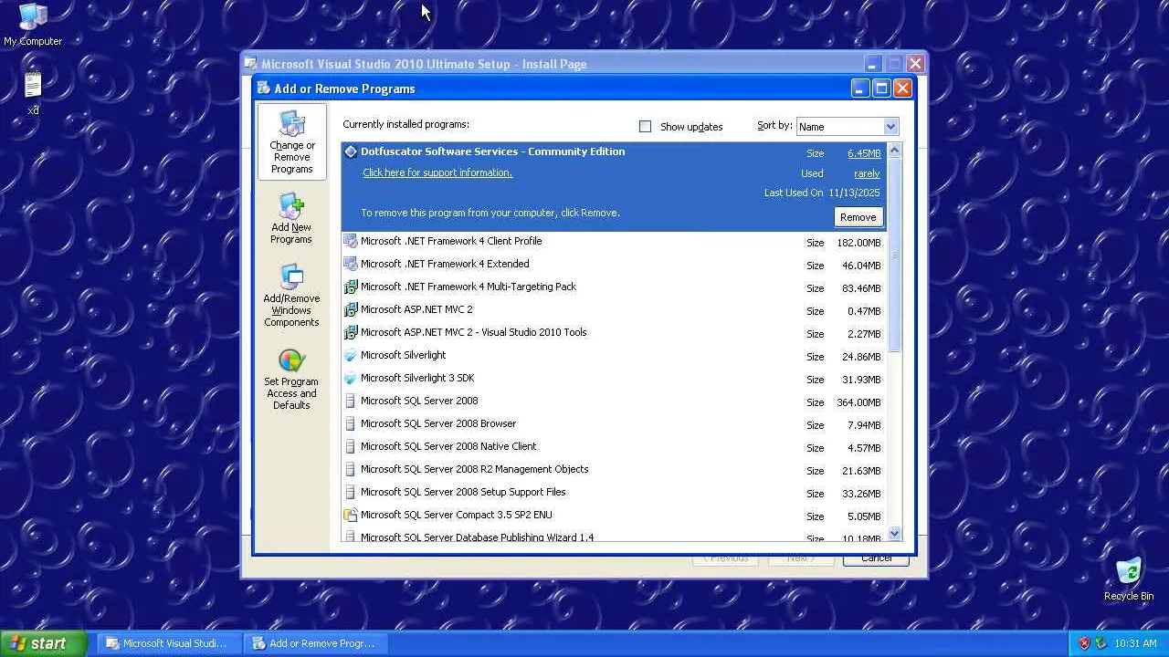Select SQL Server Compact 3.5 SP2 ENU
The width and height of the screenshot is (1169, 657).
tap(613, 516)
